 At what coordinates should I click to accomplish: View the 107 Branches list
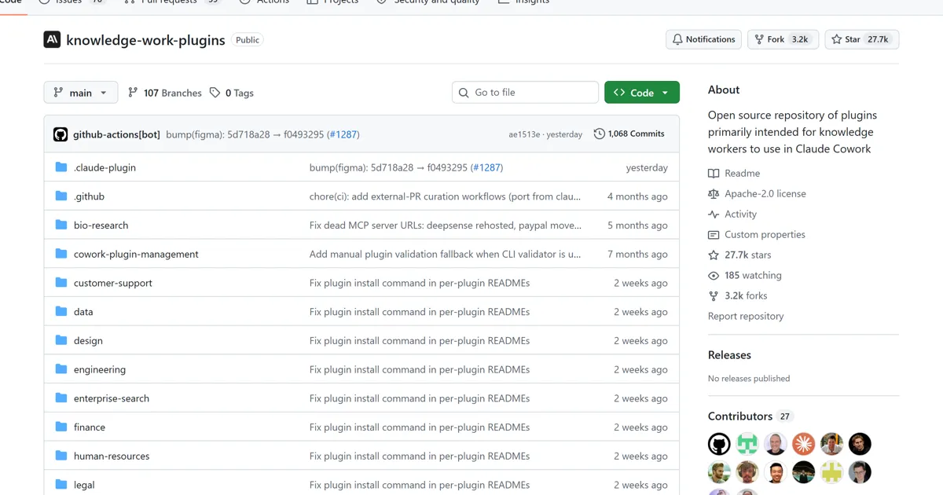165,93
